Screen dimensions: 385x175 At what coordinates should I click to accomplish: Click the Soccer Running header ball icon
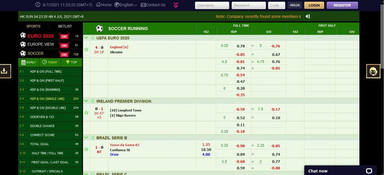point(99,28)
